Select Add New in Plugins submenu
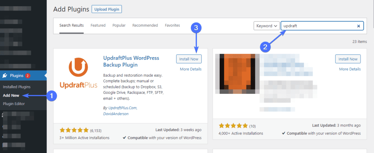Screen dimensions: 374x153 pyautogui.click(x=11, y=95)
